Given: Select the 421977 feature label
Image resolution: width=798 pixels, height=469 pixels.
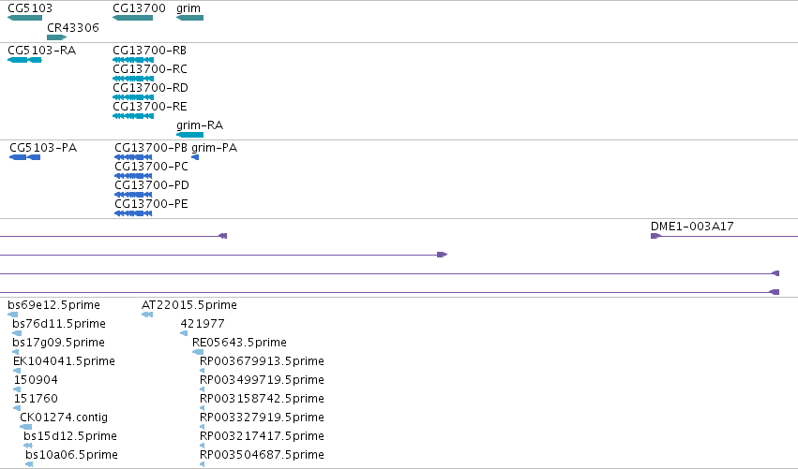Looking at the screenshot, I should pyautogui.click(x=203, y=324).
